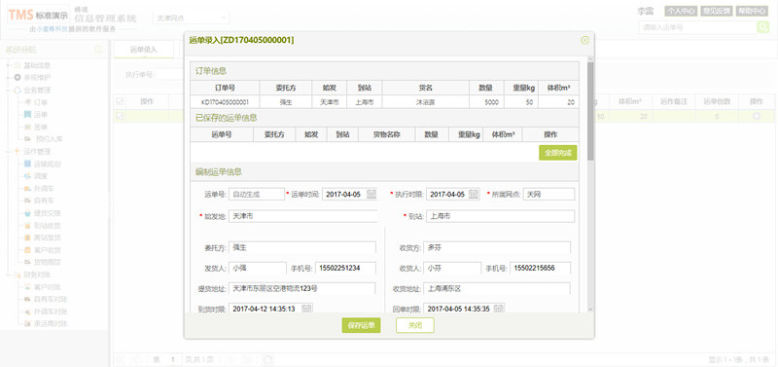
Task: Open 承运商对账 in the navigation tree
Action: click(51, 324)
